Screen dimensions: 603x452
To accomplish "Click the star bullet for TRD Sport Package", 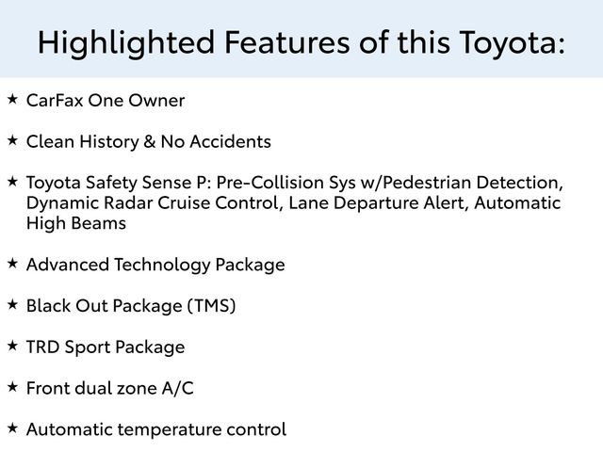I will 12,346.
